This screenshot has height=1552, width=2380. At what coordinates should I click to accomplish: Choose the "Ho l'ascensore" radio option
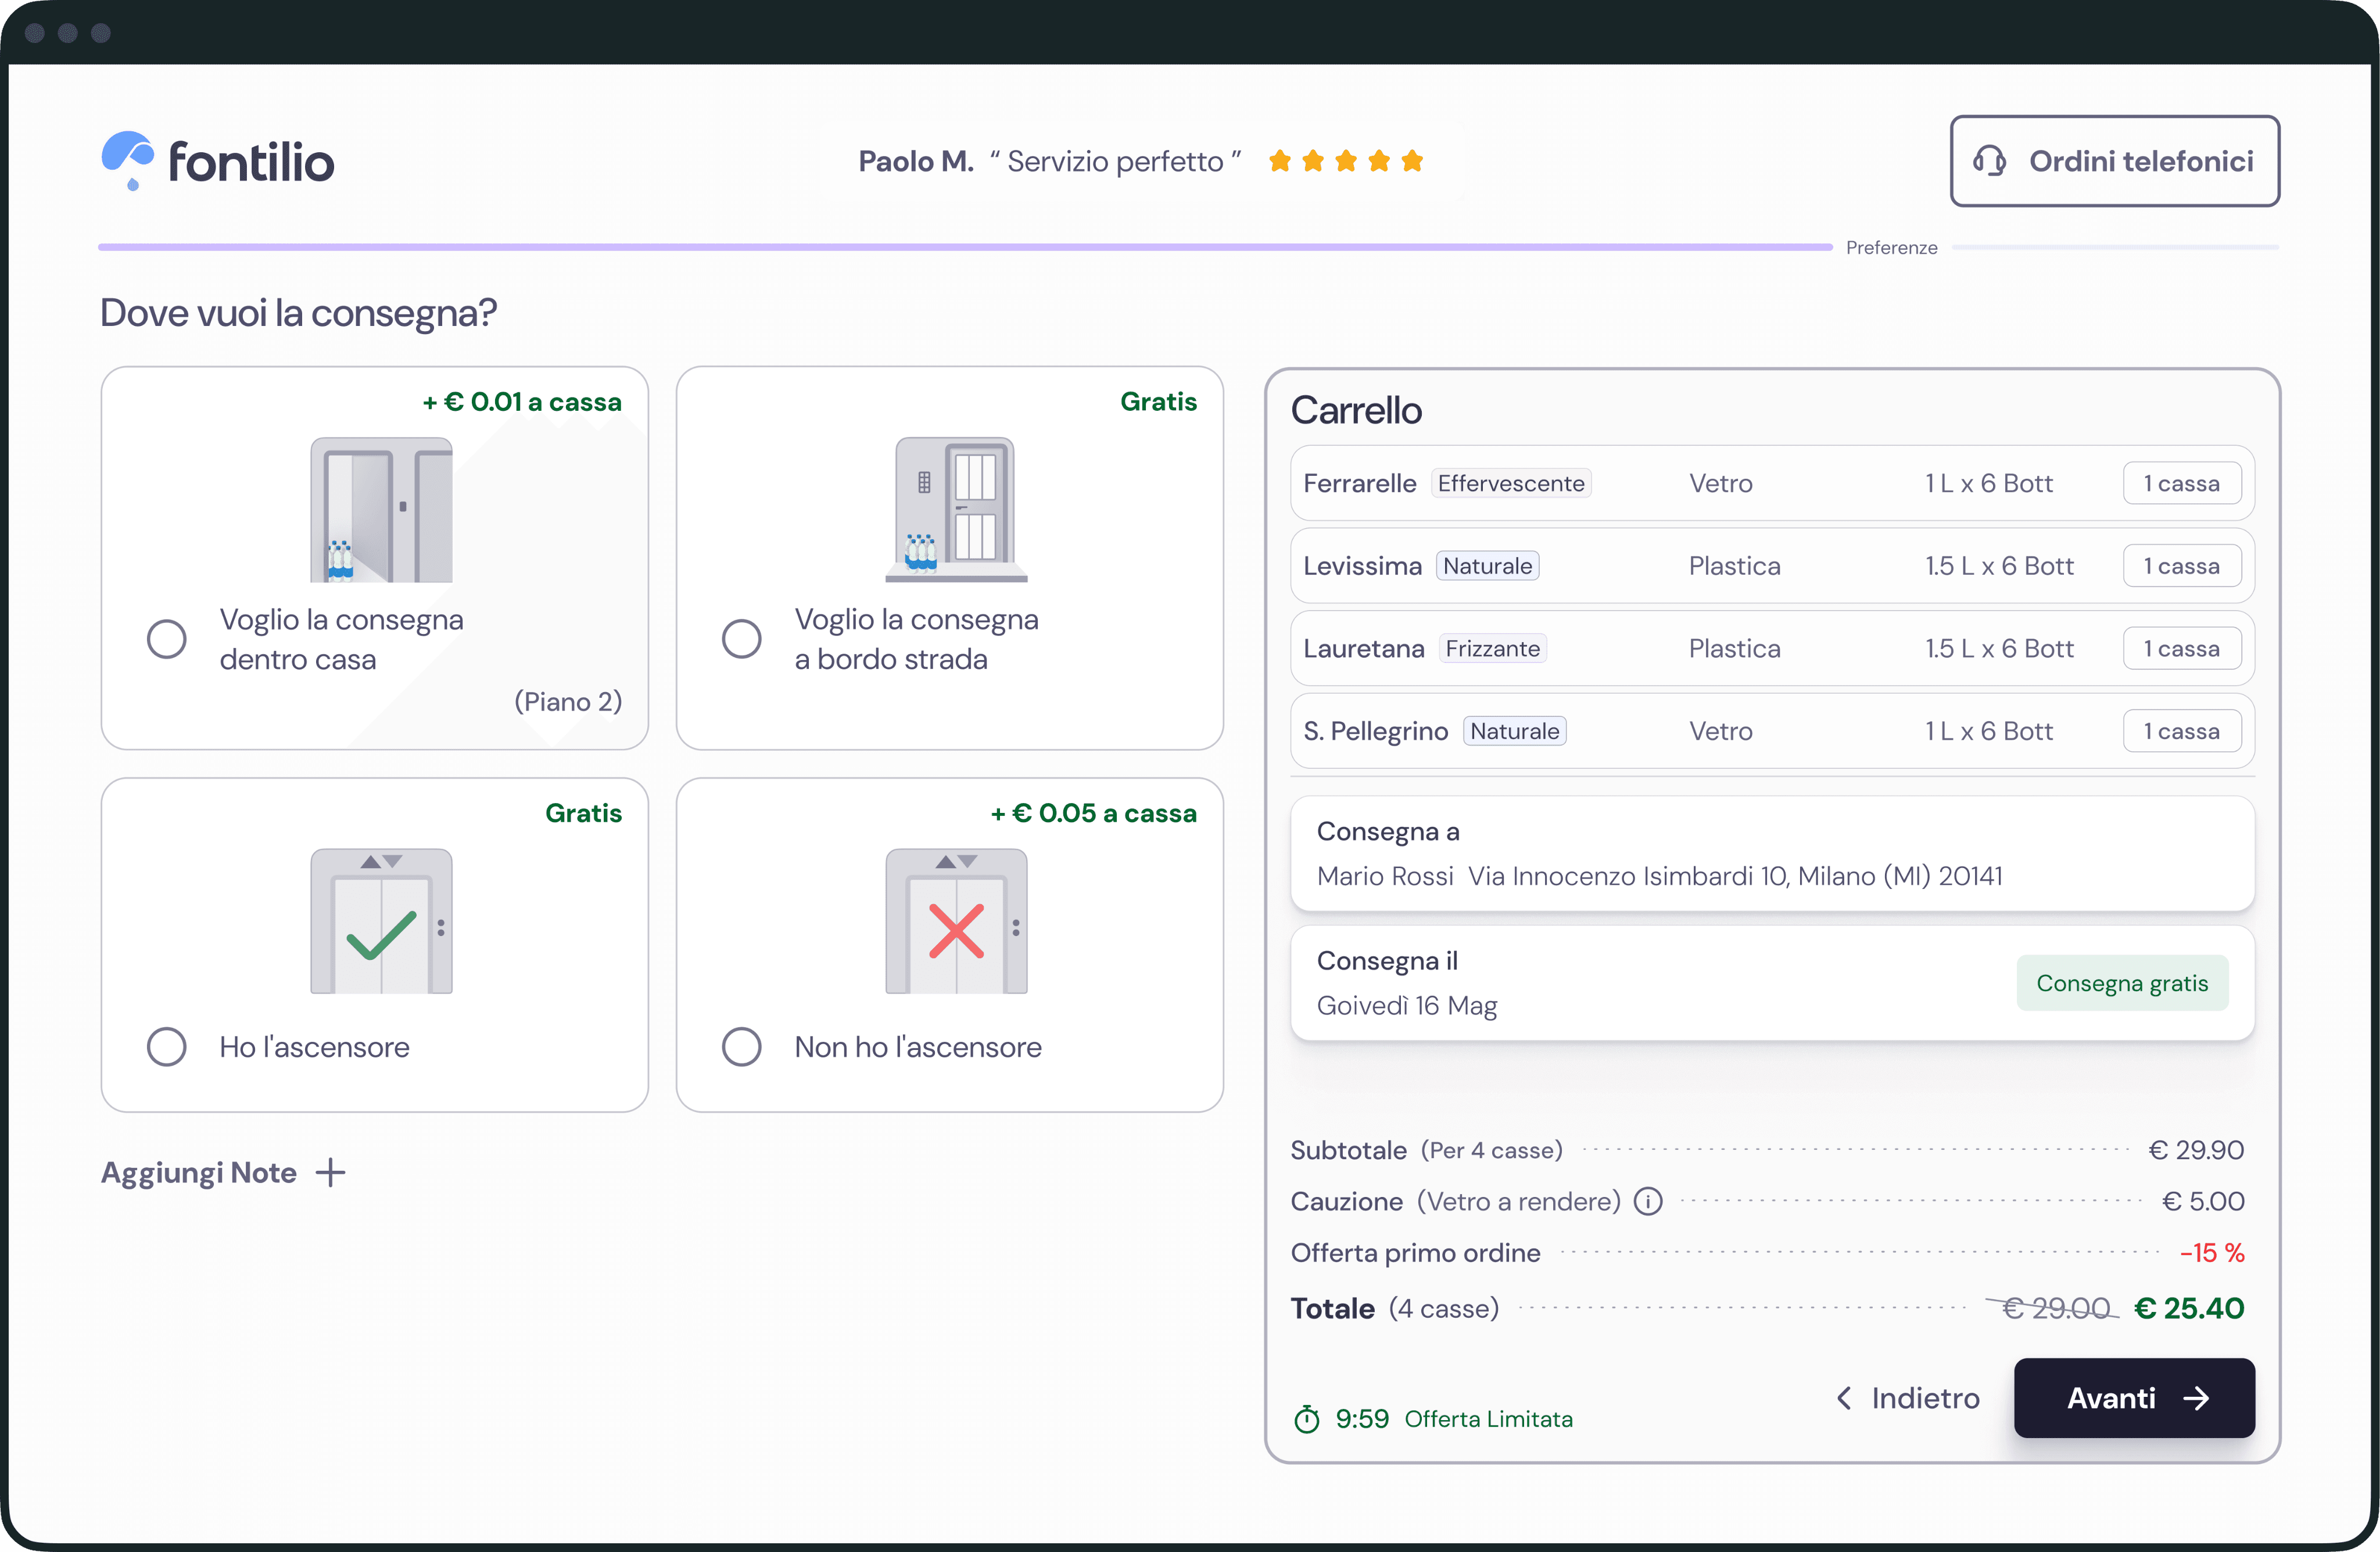(167, 1047)
